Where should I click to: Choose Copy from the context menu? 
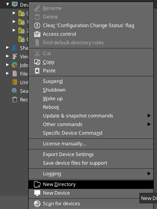[x=91, y=62]
